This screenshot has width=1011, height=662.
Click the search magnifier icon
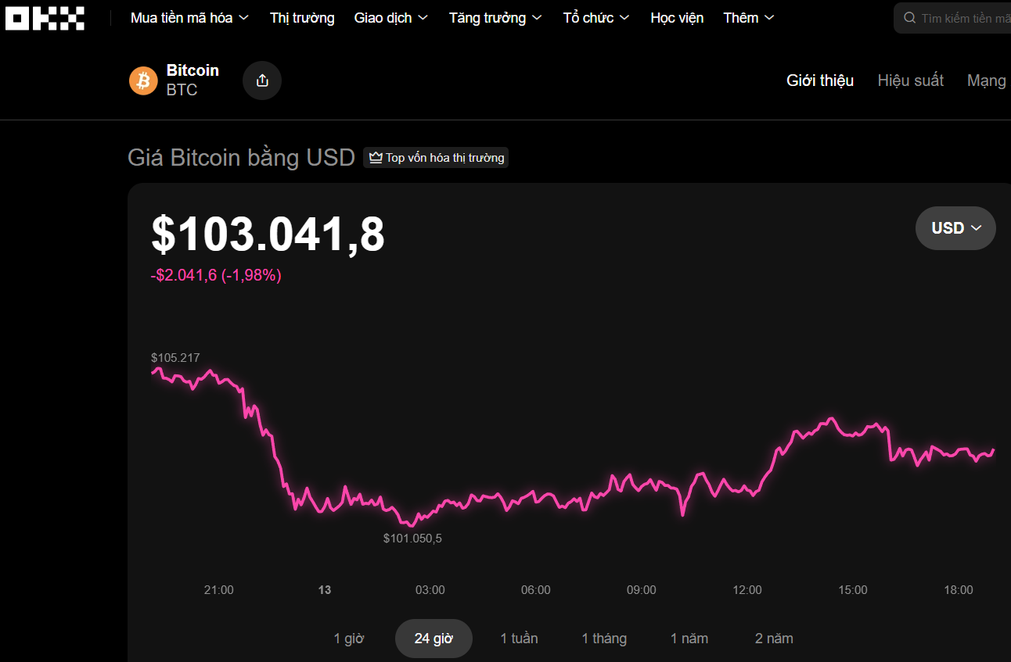(909, 17)
